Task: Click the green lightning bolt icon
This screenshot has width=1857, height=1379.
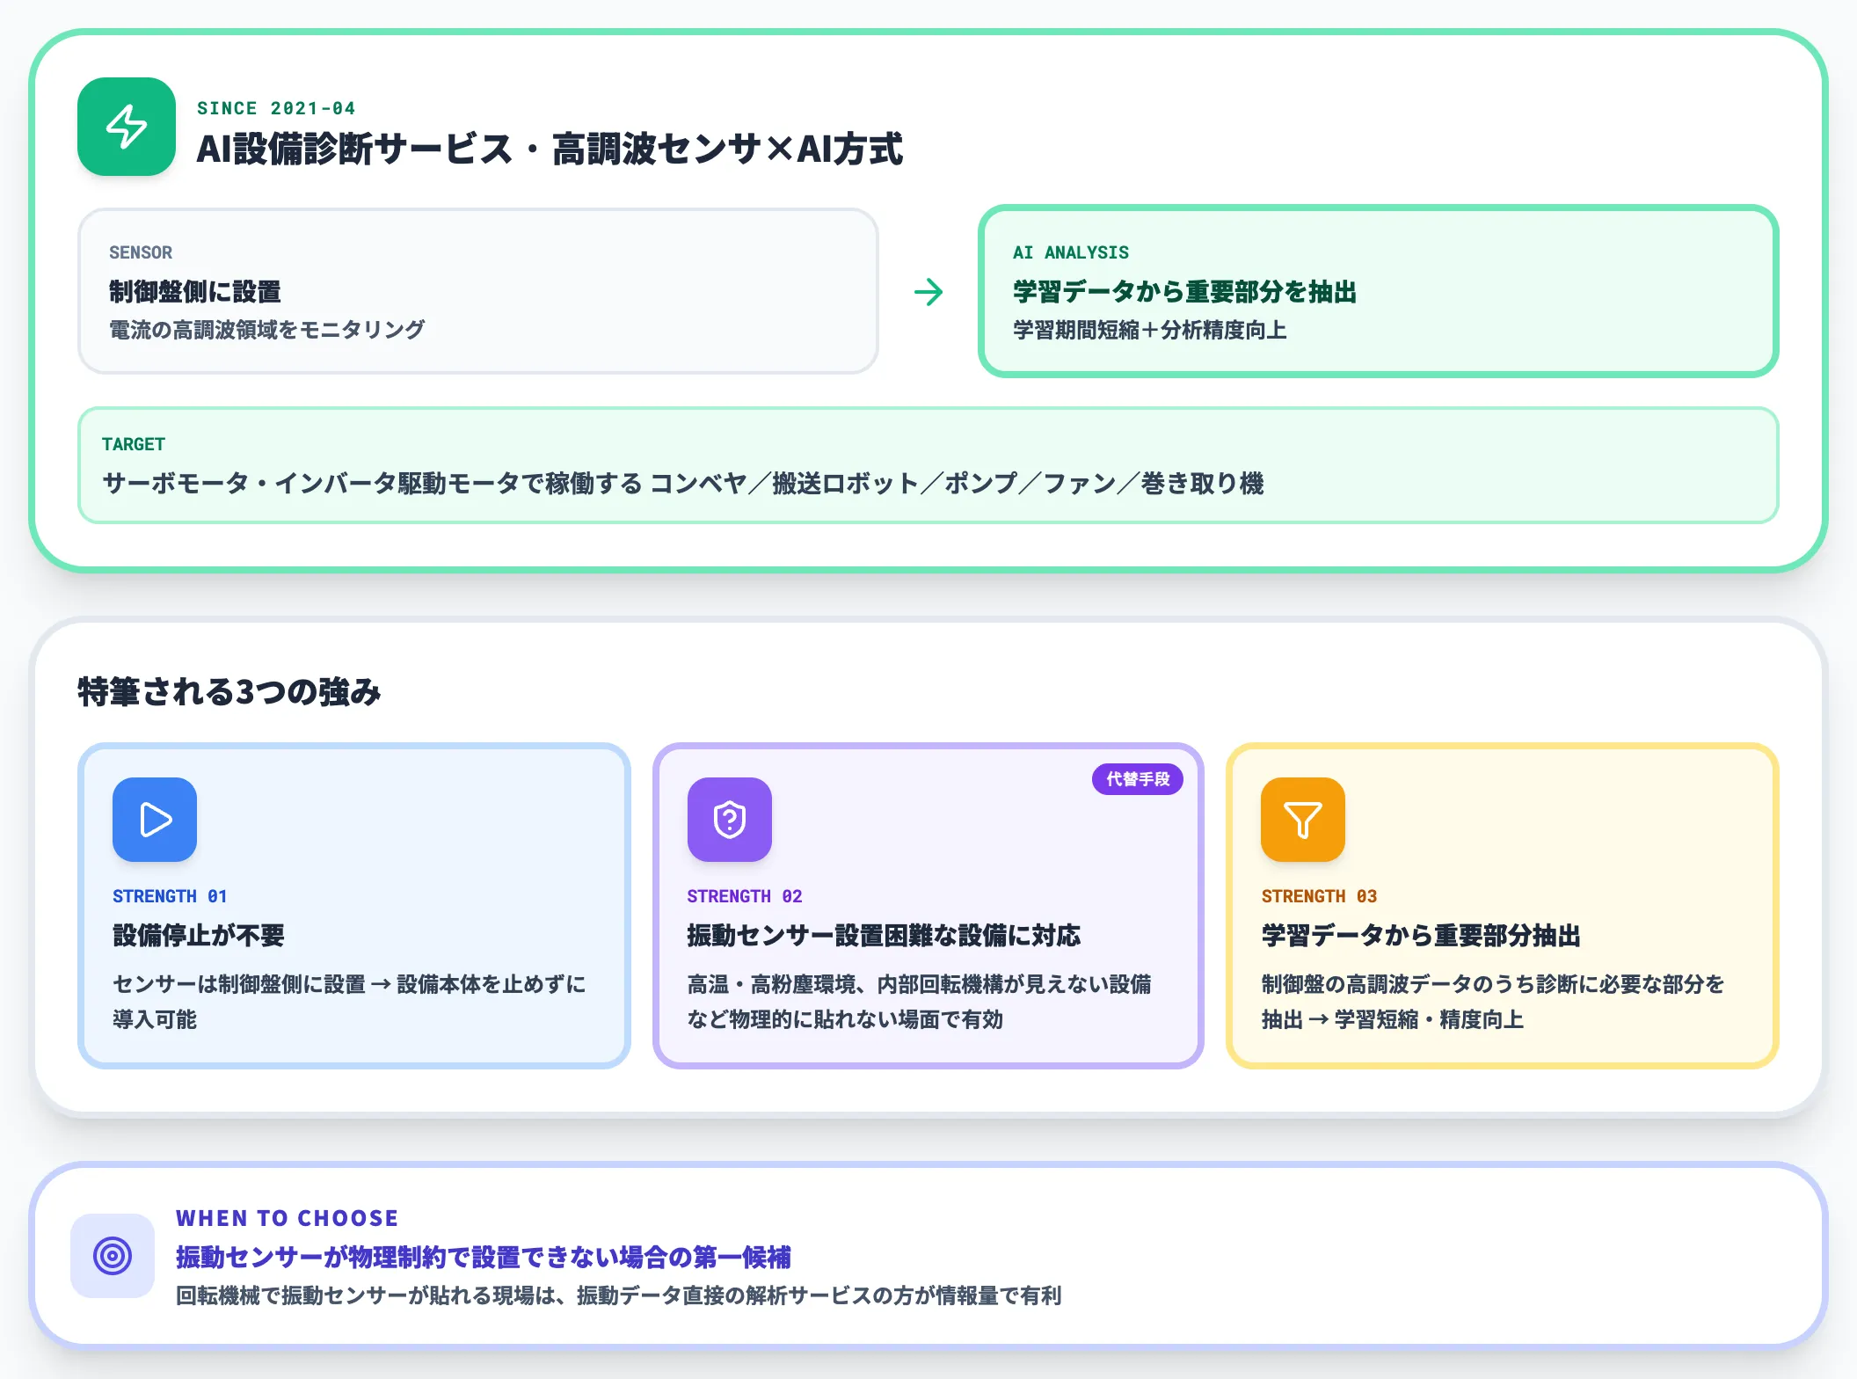Action: point(127,127)
